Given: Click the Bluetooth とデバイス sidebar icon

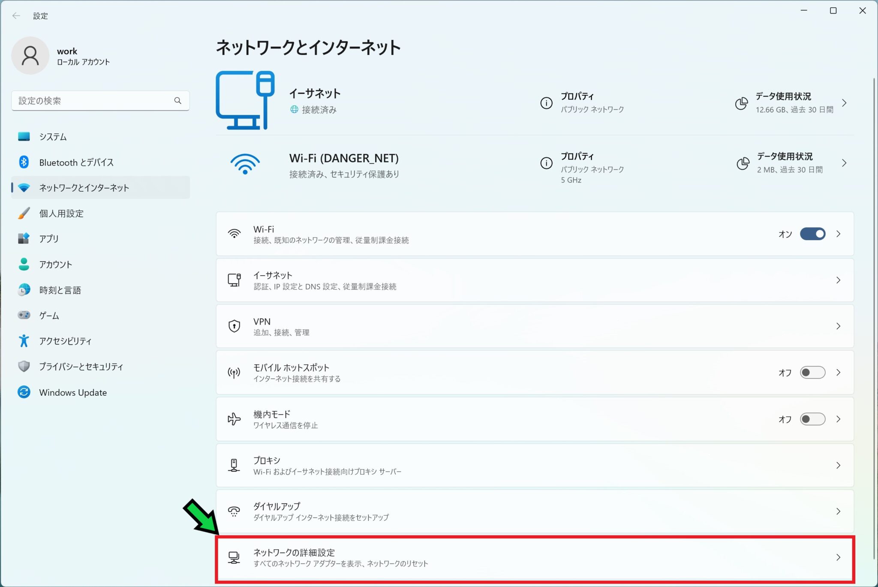Looking at the screenshot, I should [x=24, y=162].
